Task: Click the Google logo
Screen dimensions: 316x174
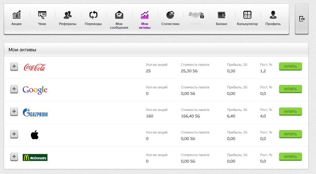Action: 35,90
